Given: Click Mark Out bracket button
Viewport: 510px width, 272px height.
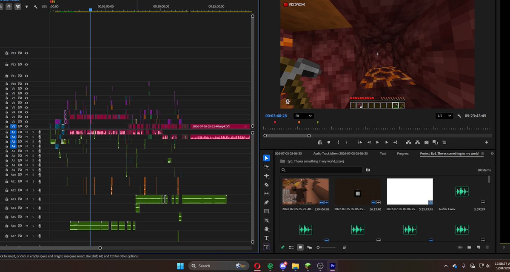Looking at the screenshot, I should coord(346,142).
